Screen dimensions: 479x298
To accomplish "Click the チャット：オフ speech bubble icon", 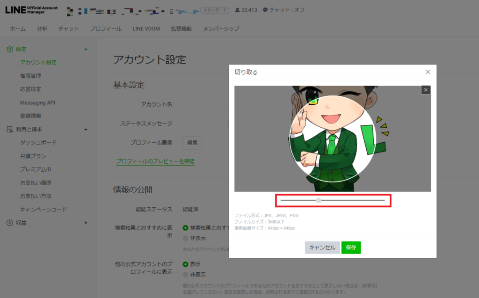I will tap(265, 8).
